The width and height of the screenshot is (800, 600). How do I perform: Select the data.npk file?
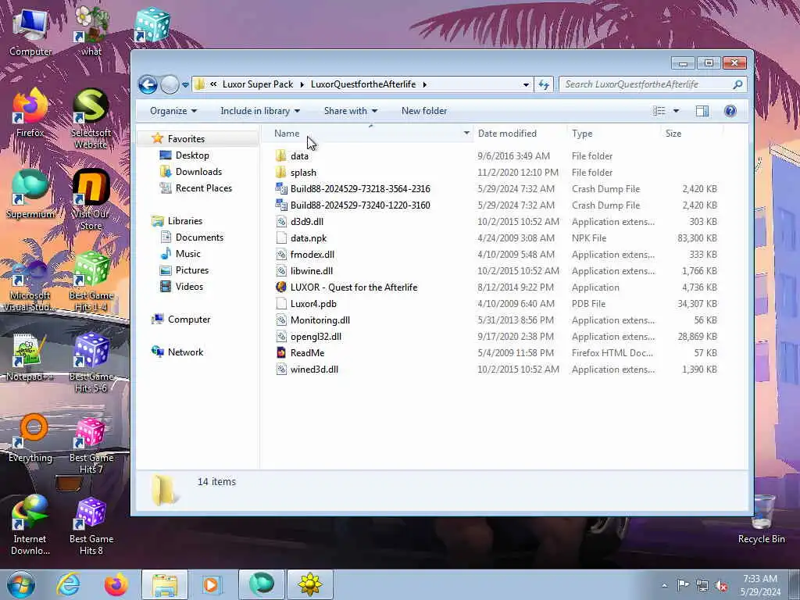point(308,237)
